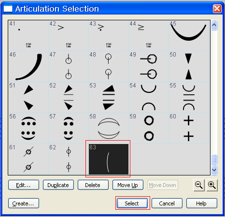The width and height of the screenshot is (225, 217).
Task: Grab the vertical scrollbar thumb
Action: coord(214,159)
